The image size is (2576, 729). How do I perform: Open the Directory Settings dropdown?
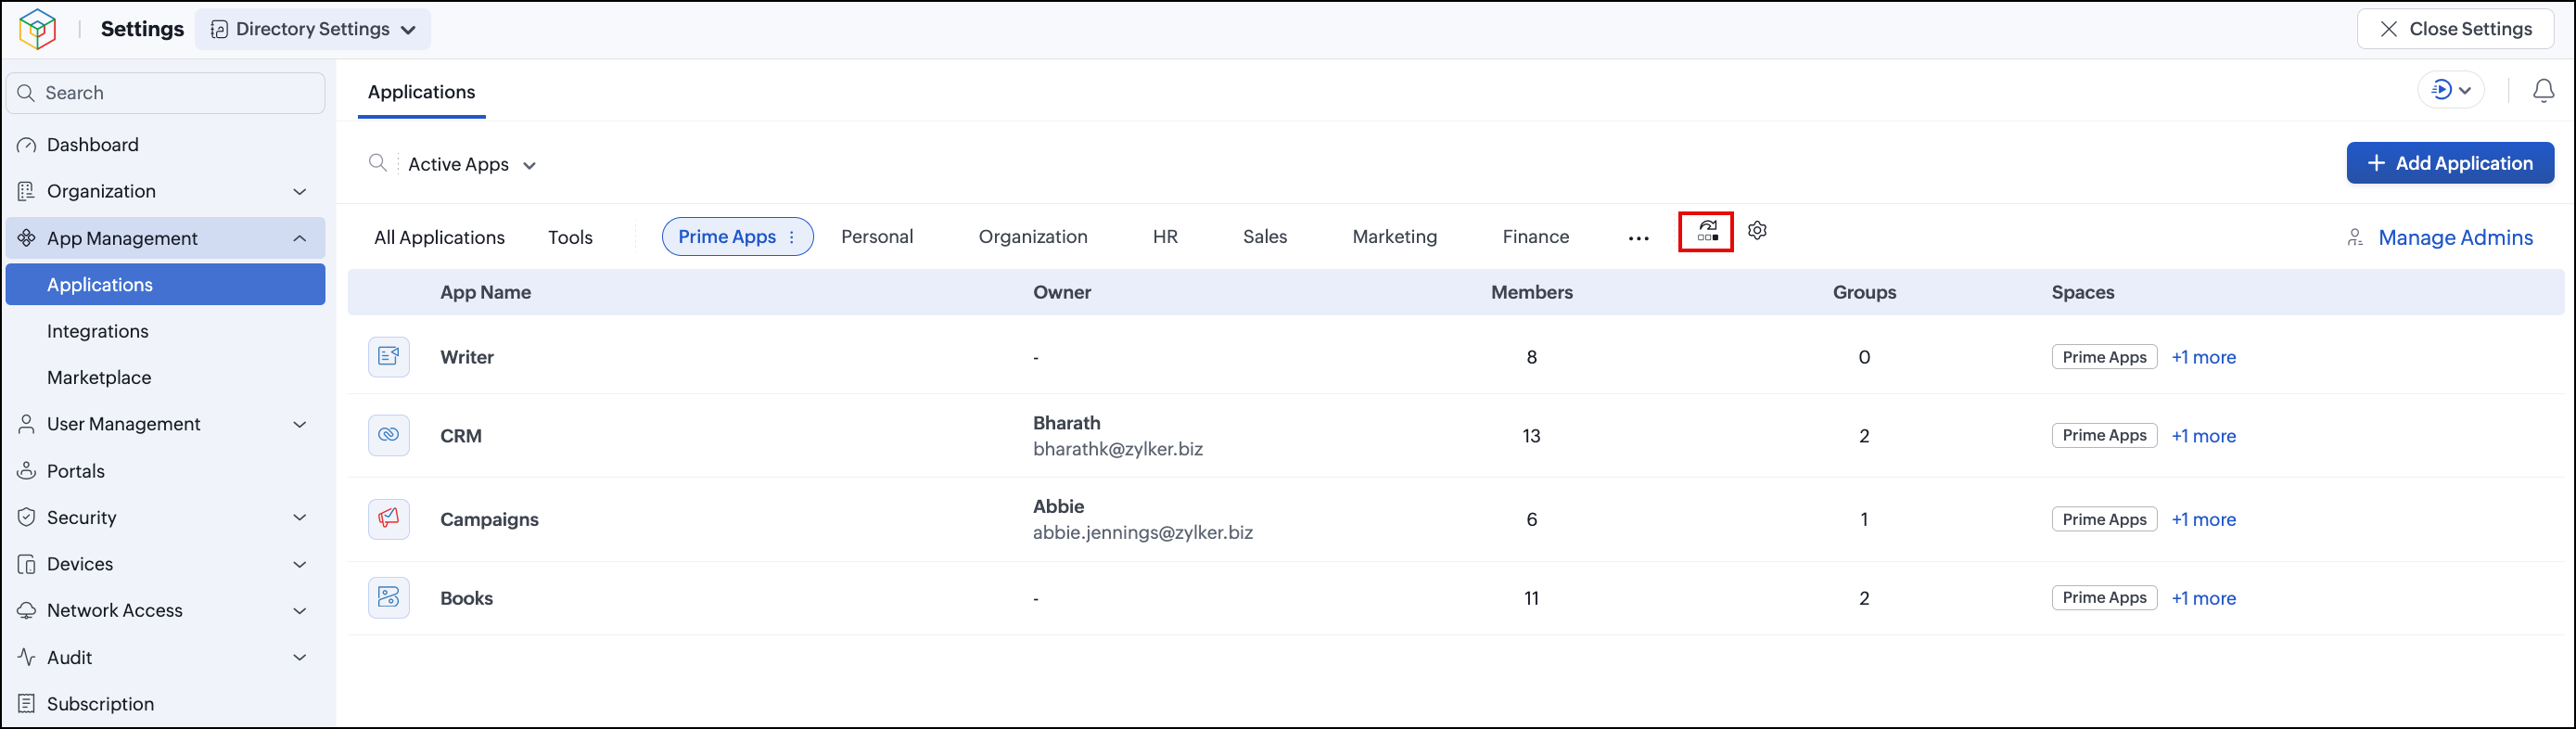[x=313, y=29]
